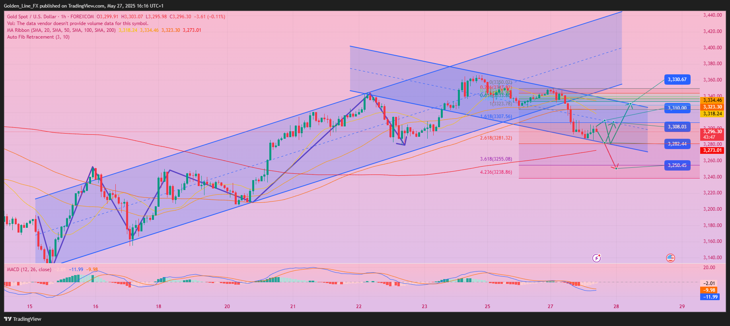Click the 3,310.00 price callout box
Viewport: 730px width, 326px height.
pyautogui.click(x=677, y=108)
